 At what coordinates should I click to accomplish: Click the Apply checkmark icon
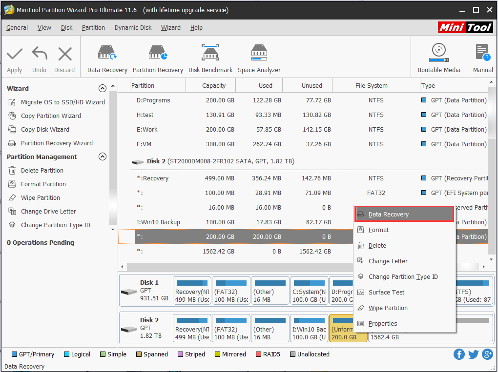pos(15,54)
